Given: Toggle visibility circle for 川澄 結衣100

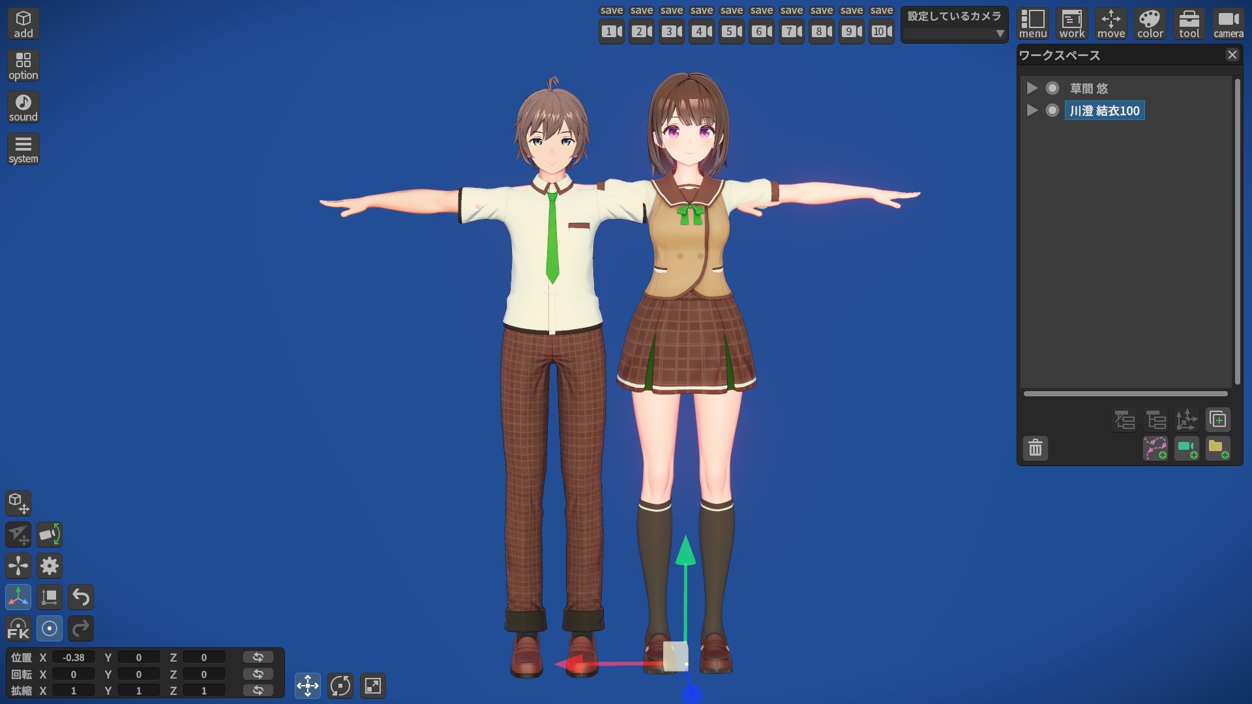Looking at the screenshot, I should click(1052, 111).
